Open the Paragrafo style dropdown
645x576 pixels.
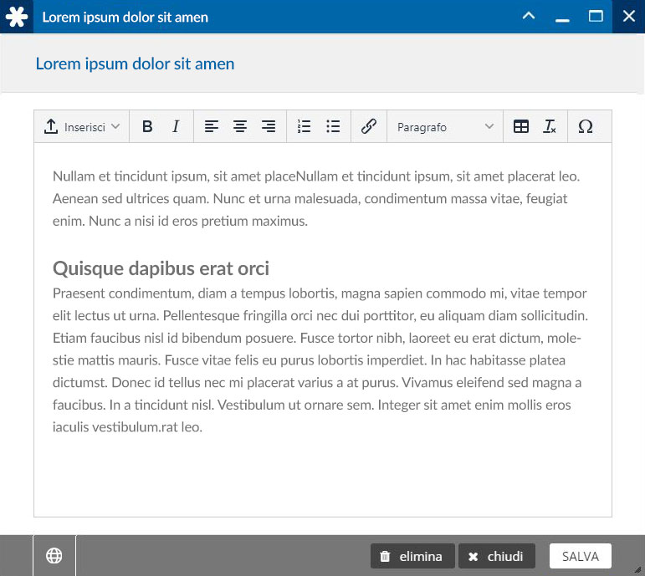pos(445,126)
